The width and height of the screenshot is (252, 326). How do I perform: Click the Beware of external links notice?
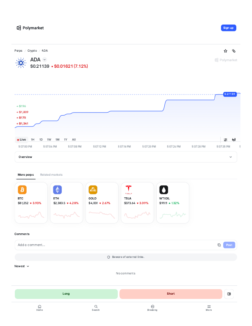126,257
